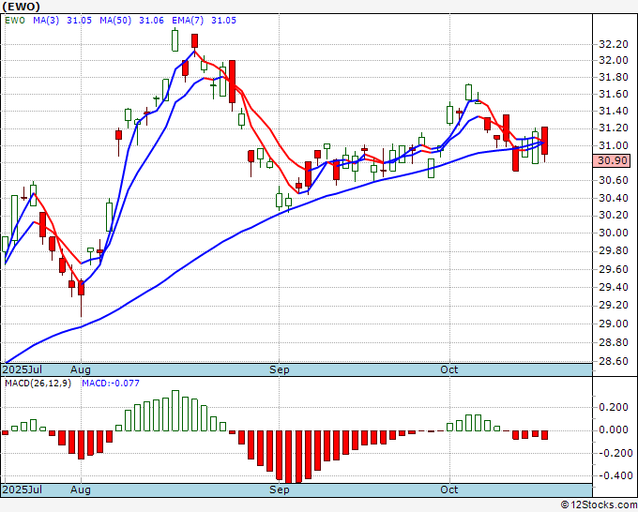Click the (EWO) chart title
The image size is (638, 512).
point(22,7)
